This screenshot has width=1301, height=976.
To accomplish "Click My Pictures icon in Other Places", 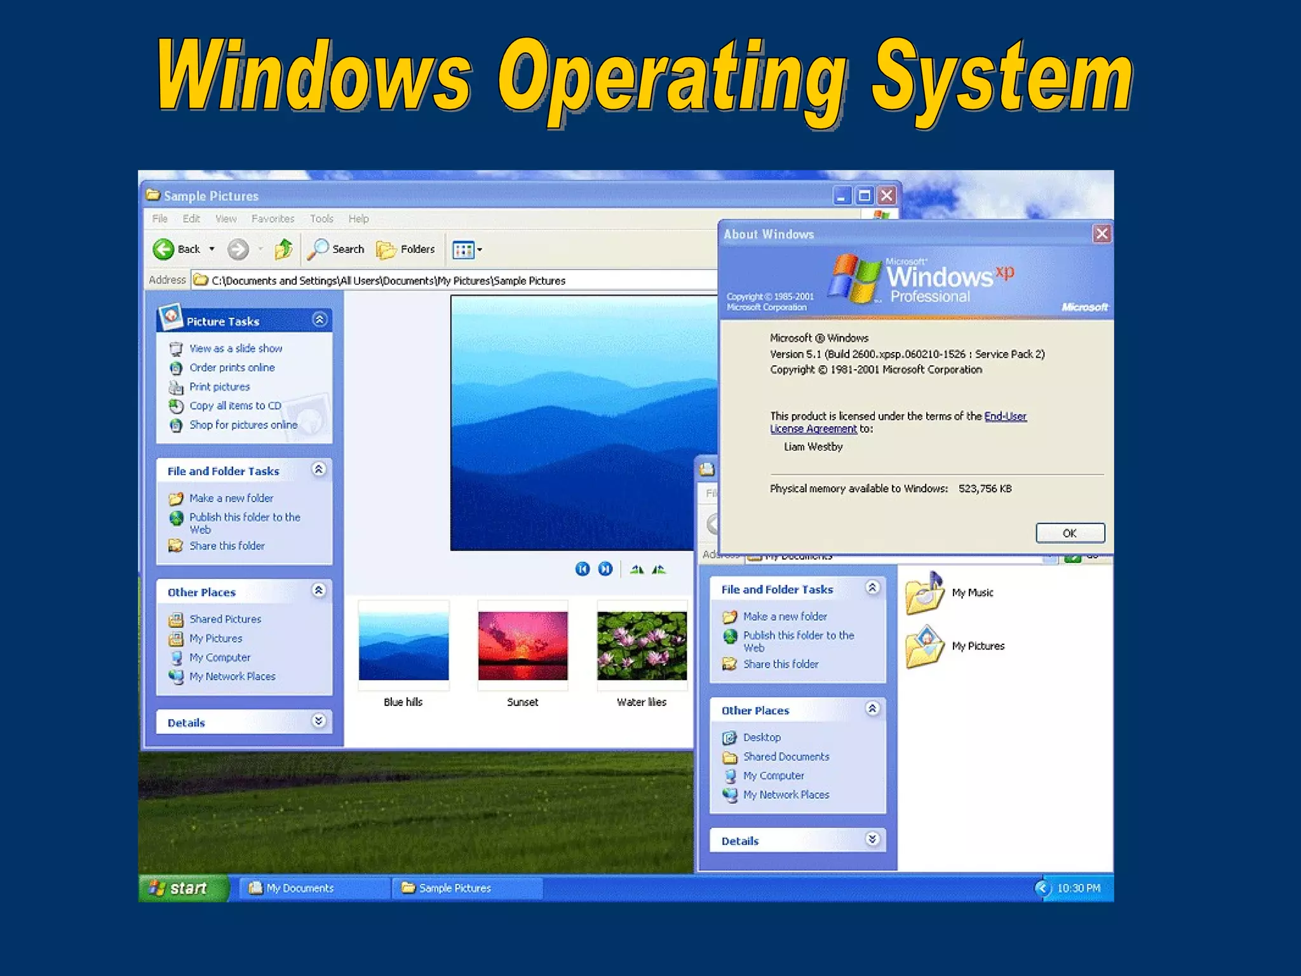I will pyautogui.click(x=176, y=639).
